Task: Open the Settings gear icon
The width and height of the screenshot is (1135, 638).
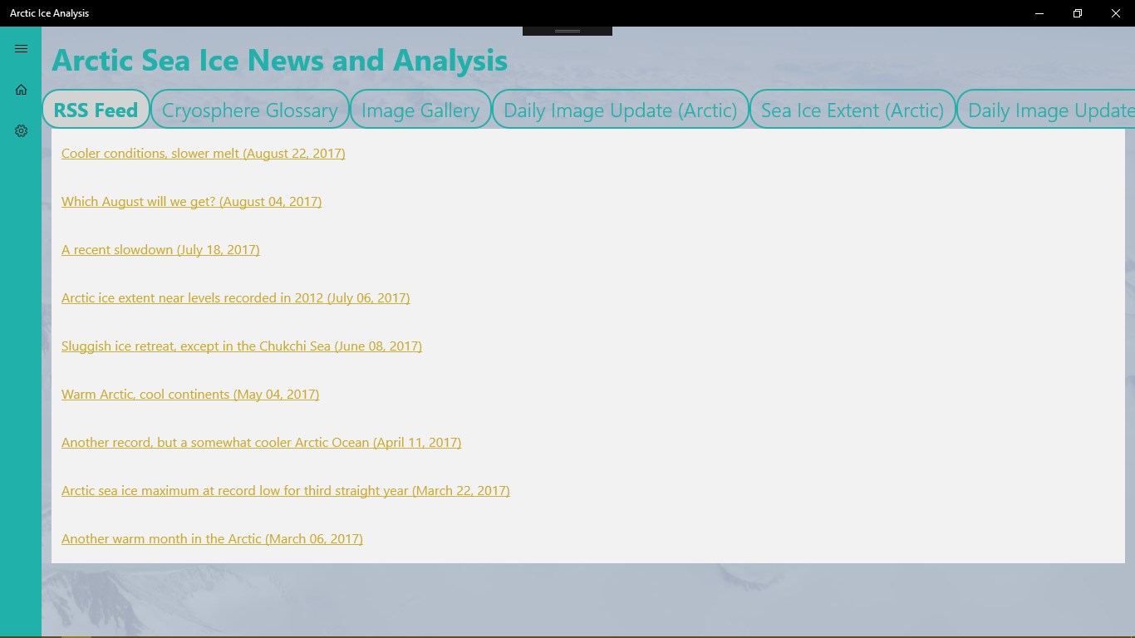Action: click(x=21, y=131)
